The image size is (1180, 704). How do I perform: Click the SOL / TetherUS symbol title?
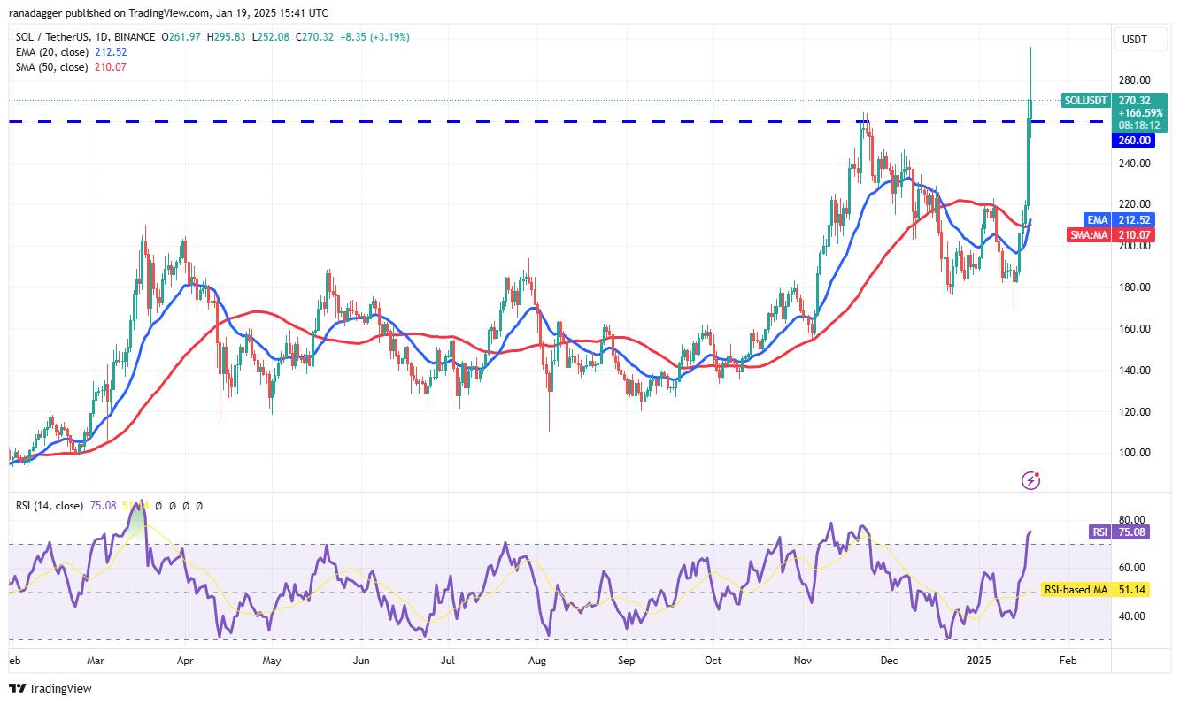coord(58,37)
